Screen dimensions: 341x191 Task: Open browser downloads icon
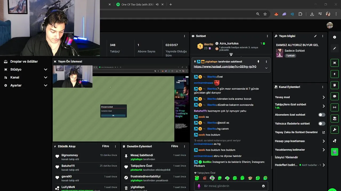[312, 14]
